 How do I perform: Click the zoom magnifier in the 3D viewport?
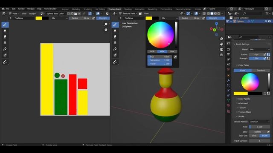[x=221, y=39]
